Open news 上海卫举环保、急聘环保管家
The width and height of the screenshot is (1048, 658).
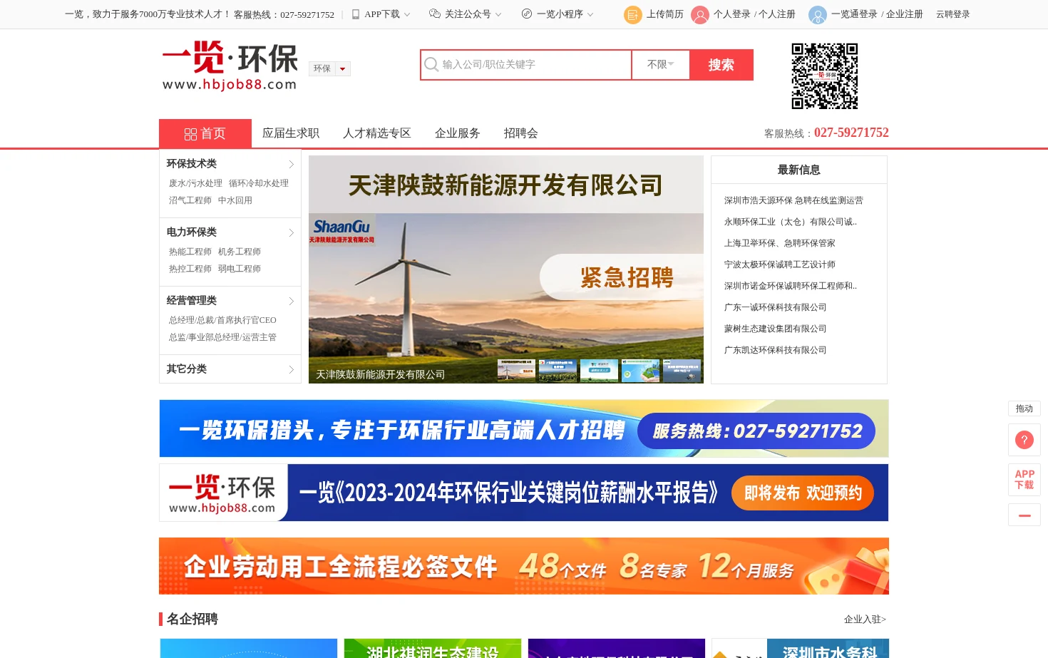(x=780, y=243)
